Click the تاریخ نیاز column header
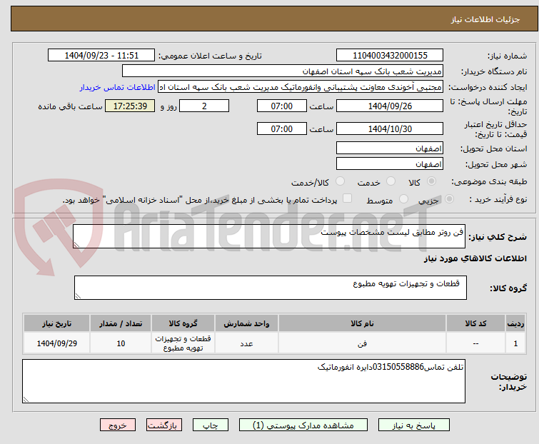Viewport: 539px width, 444px height. pos(56,323)
